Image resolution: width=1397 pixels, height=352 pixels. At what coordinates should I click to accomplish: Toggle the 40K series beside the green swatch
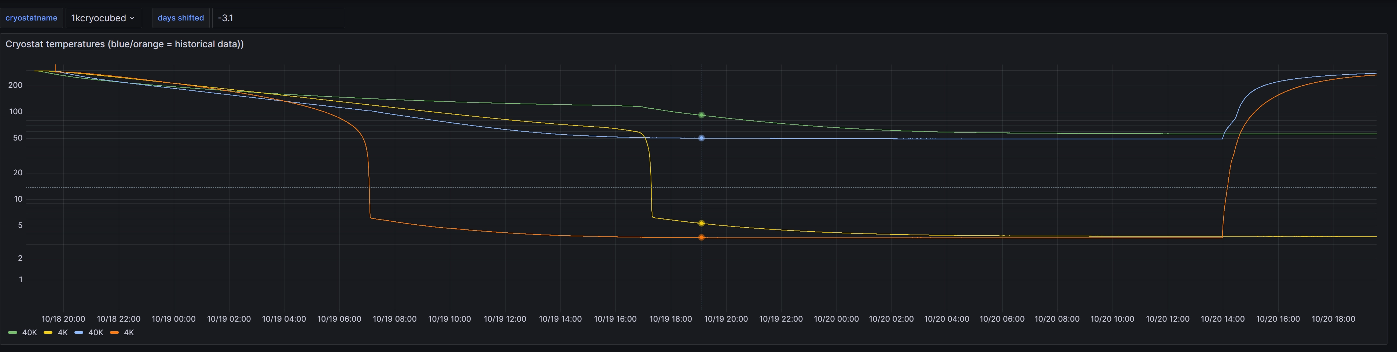point(29,333)
